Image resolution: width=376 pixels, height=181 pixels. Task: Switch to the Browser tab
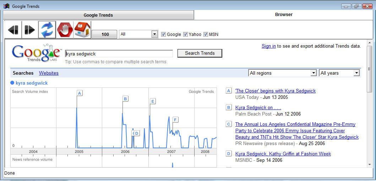[x=284, y=15]
